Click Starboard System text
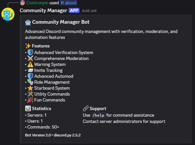 click(52, 88)
